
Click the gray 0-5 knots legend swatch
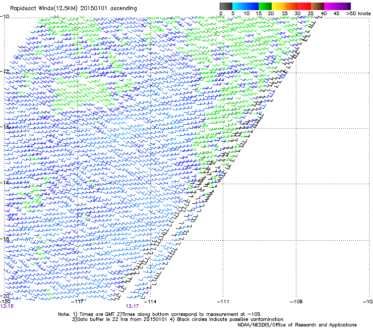tap(226, 6)
